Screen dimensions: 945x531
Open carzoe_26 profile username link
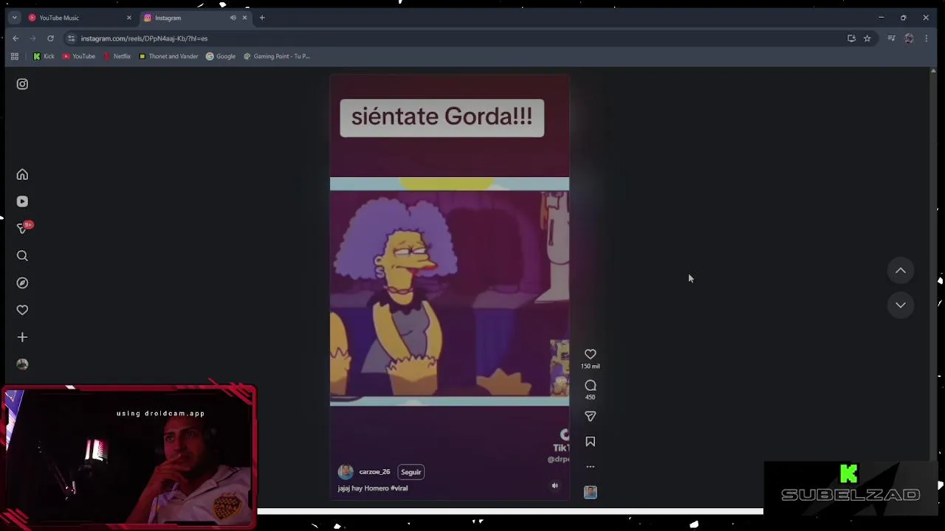pos(374,472)
